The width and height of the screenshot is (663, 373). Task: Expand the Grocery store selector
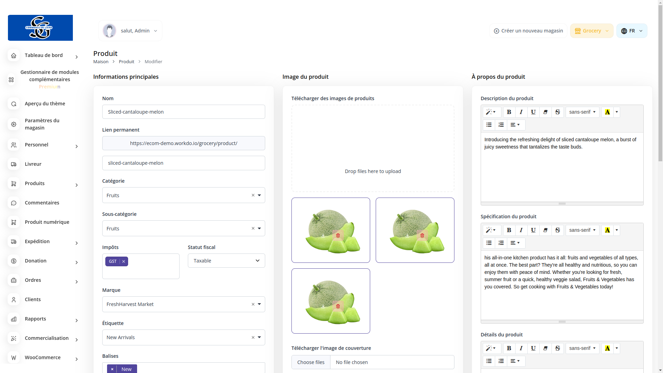point(592,31)
